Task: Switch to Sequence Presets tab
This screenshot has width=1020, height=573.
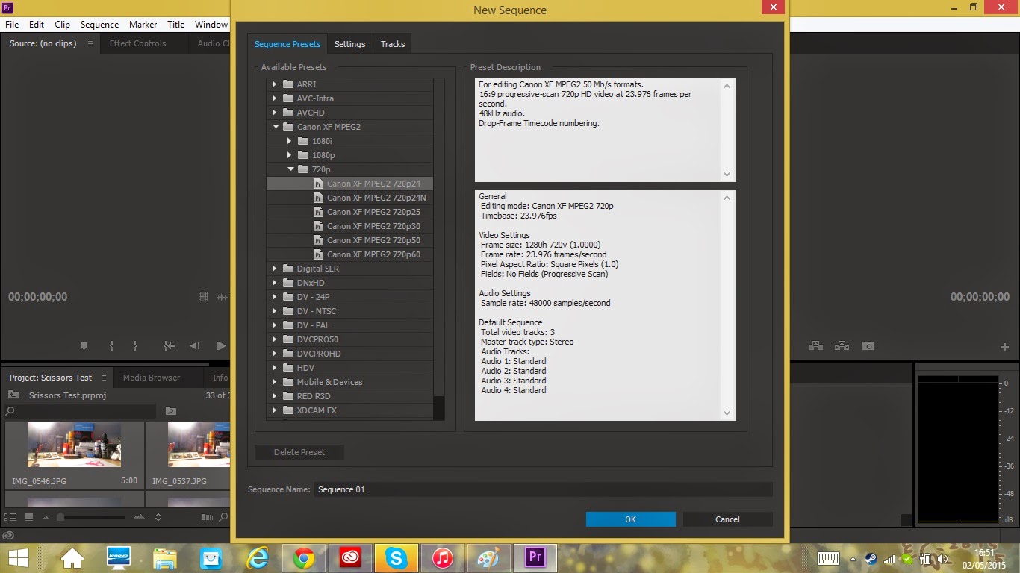Action: (x=287, y=44)
